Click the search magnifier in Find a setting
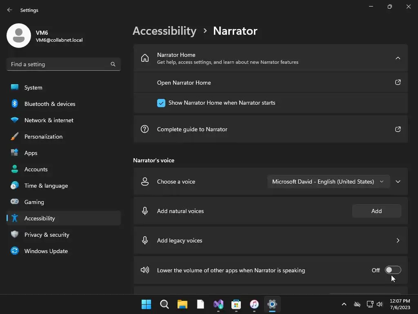418x314 pixels. tap(113, 64)
